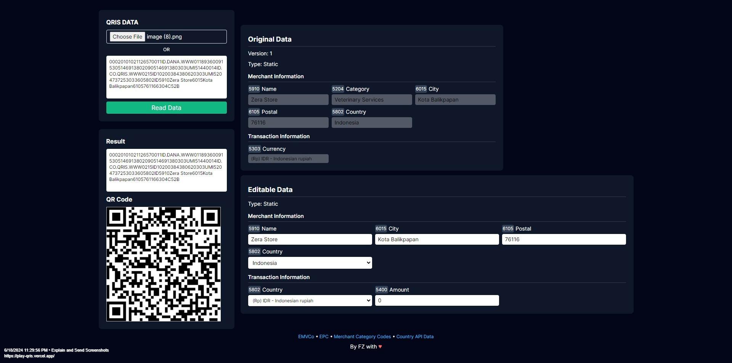Click the original Country field Indonesia
This screenshot has height=363, width=732.
(x=371, y=123)
